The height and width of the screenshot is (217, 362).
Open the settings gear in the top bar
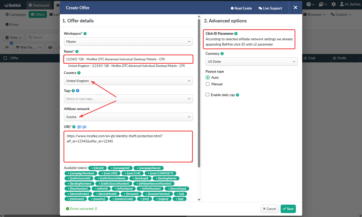(334, 4)
